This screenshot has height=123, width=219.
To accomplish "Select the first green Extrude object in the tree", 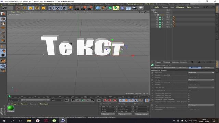I will (x=160, y=17).
